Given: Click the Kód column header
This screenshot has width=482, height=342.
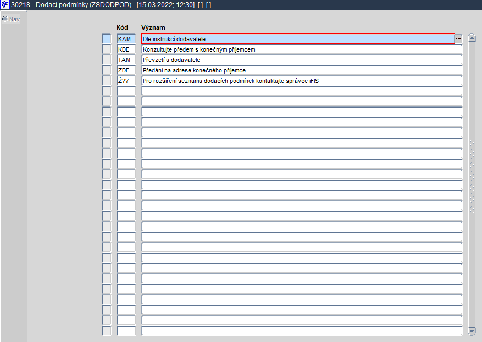Looking at the screenshot, I should (x=122, y=27).
